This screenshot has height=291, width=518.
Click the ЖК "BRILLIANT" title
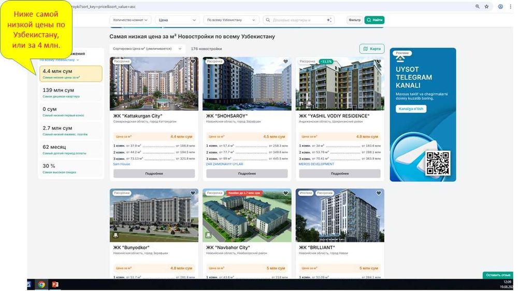pos(317,248)
